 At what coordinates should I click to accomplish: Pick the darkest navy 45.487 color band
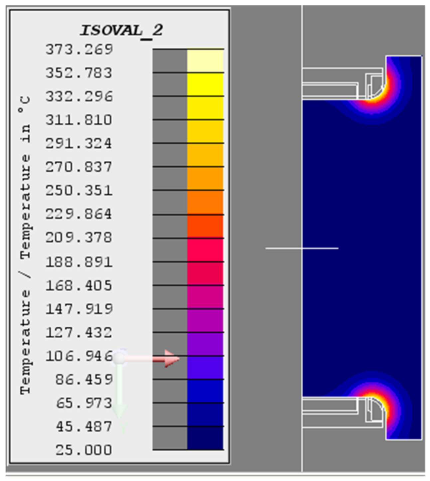click(205, 438)
